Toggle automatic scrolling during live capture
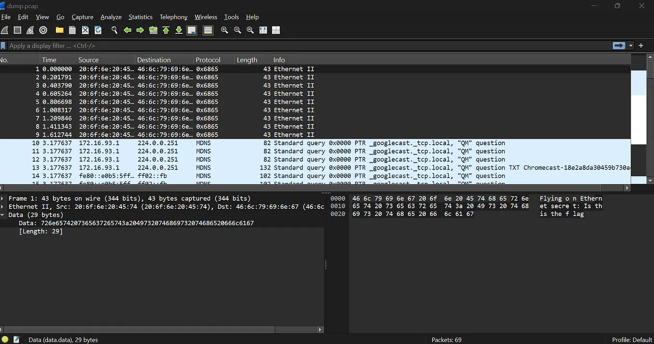 pos(191,30)
